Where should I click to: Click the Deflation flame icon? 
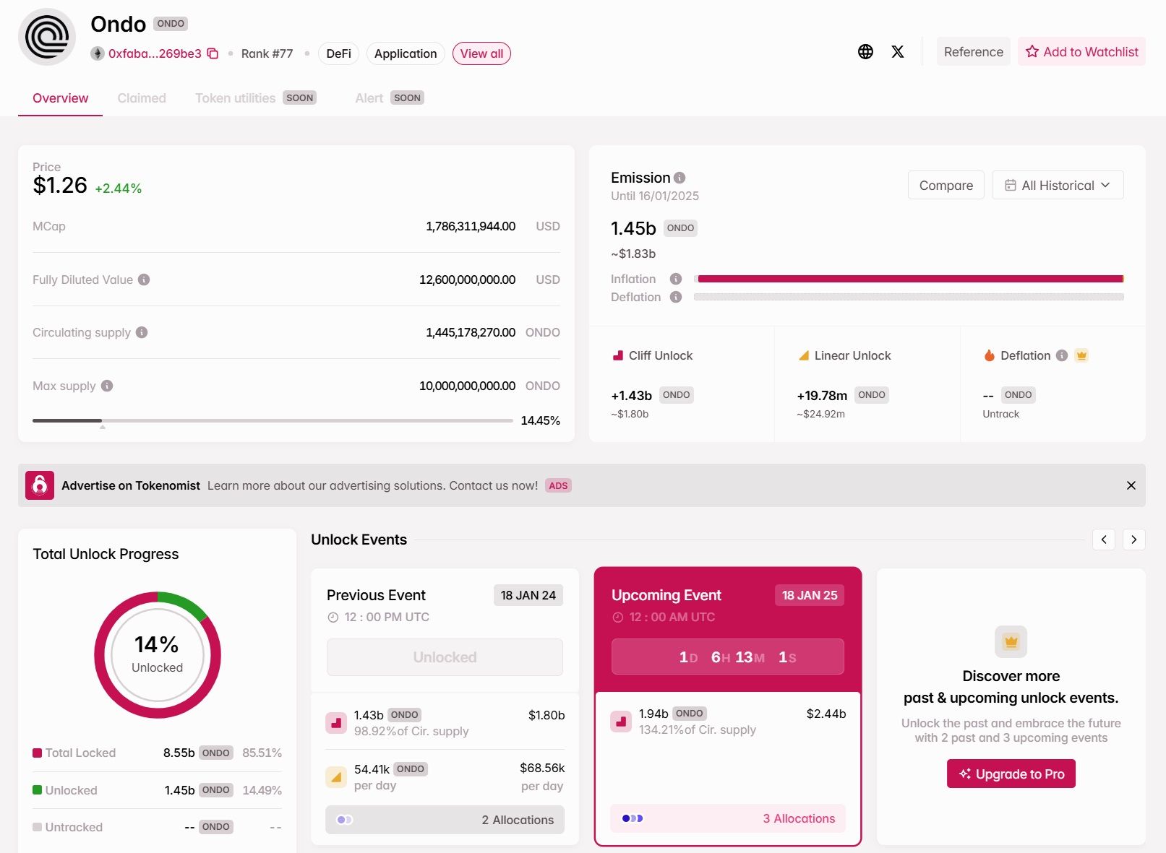pyautogui.click(x=989, y=355)
